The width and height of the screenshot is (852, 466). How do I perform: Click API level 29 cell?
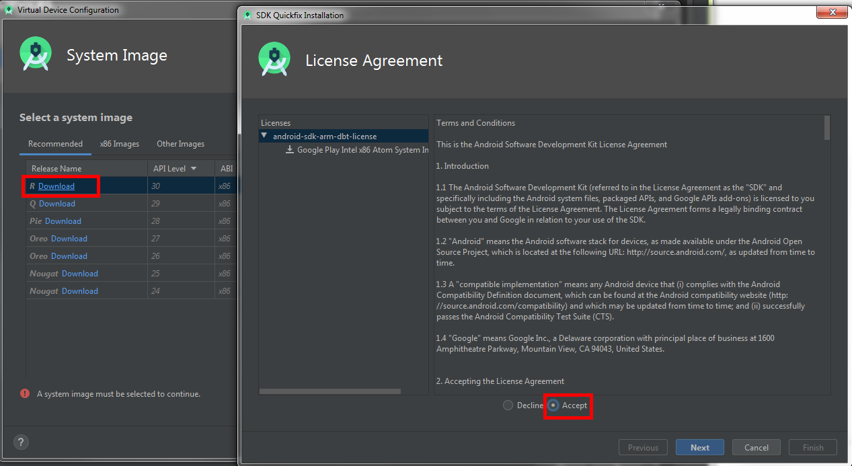[x=181, y=203]
